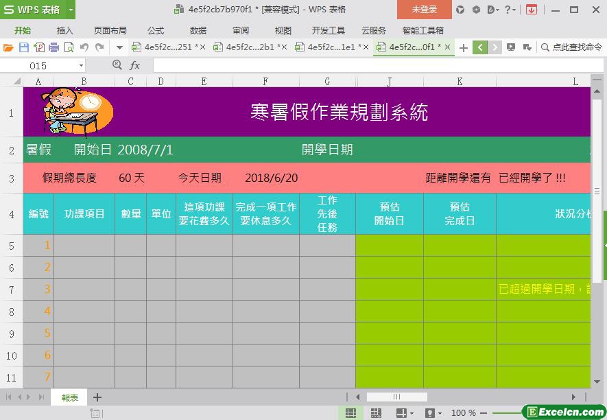The image size is (607, 420).
Task: Switch to page break preview view
Action: [376, 412]
